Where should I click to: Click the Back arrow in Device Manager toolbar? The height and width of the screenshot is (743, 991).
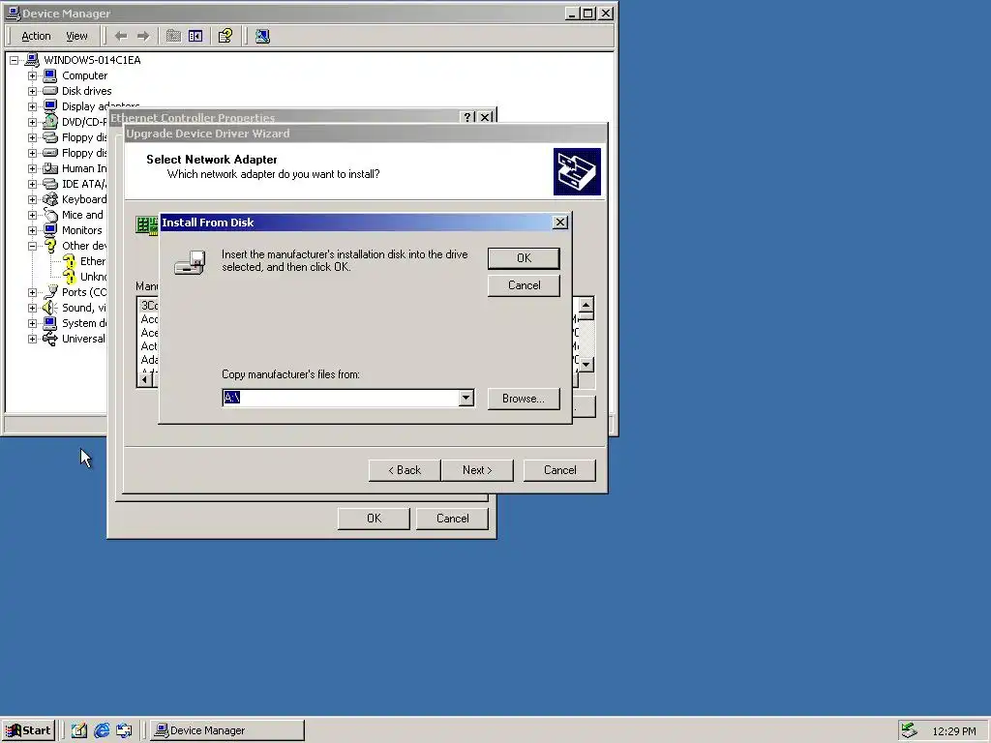click(121, 36)
